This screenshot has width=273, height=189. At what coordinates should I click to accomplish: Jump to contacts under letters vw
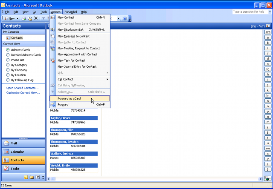coord(268,149)
